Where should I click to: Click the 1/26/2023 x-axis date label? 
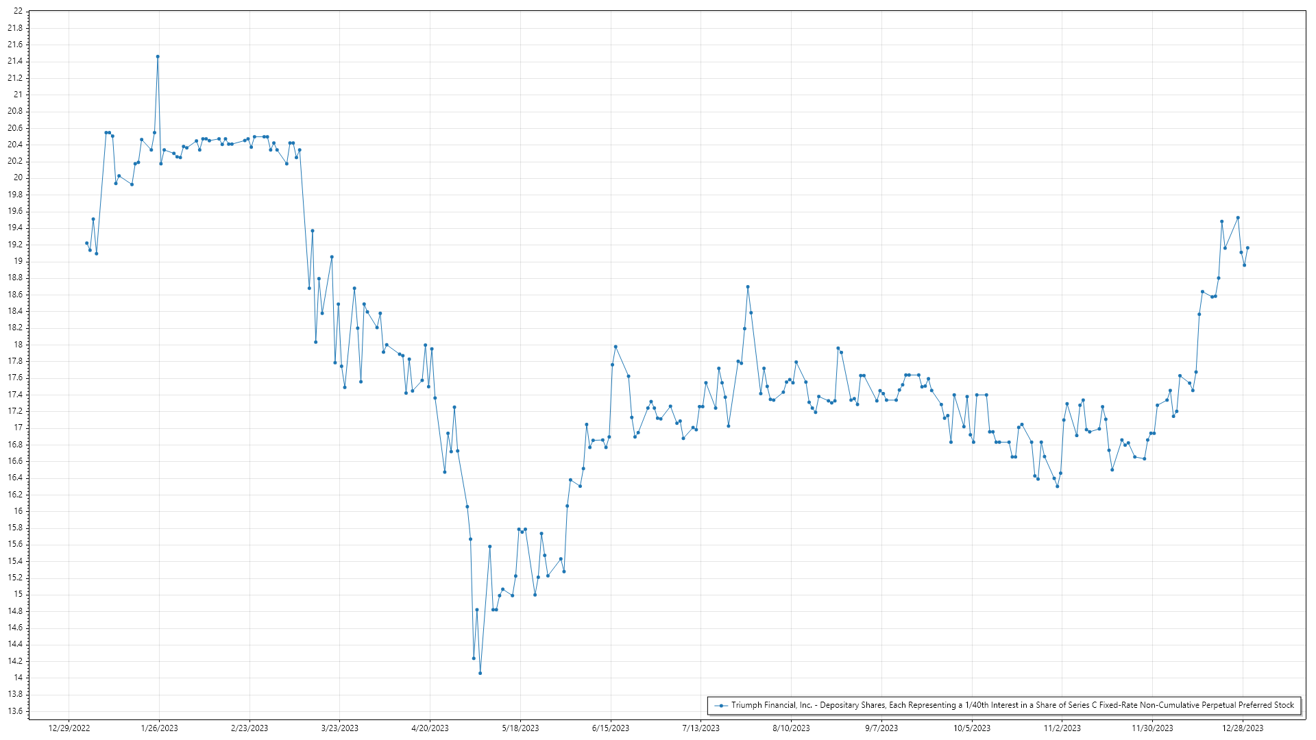coord(159,728)
